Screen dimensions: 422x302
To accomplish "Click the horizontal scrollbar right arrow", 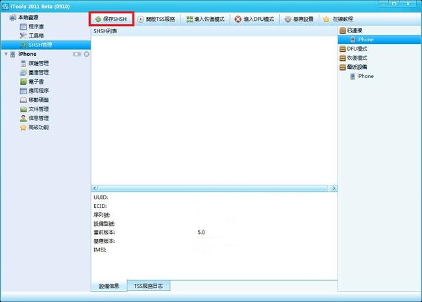I will (x=334, y=188).
